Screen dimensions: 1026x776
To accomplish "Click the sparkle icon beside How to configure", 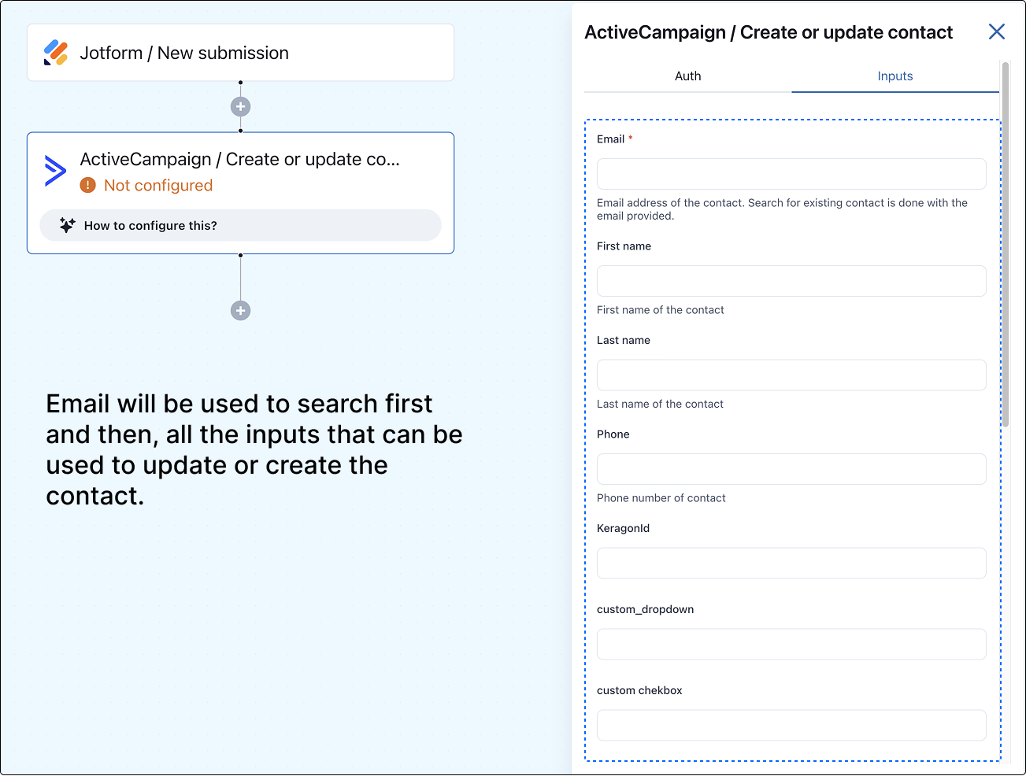I will [68, 225].
